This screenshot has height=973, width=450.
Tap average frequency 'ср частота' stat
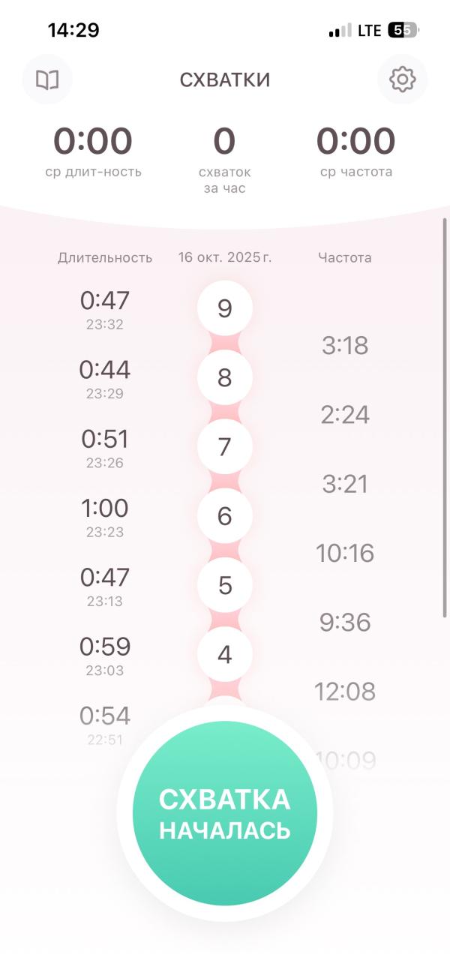click(x=355, y=151)
